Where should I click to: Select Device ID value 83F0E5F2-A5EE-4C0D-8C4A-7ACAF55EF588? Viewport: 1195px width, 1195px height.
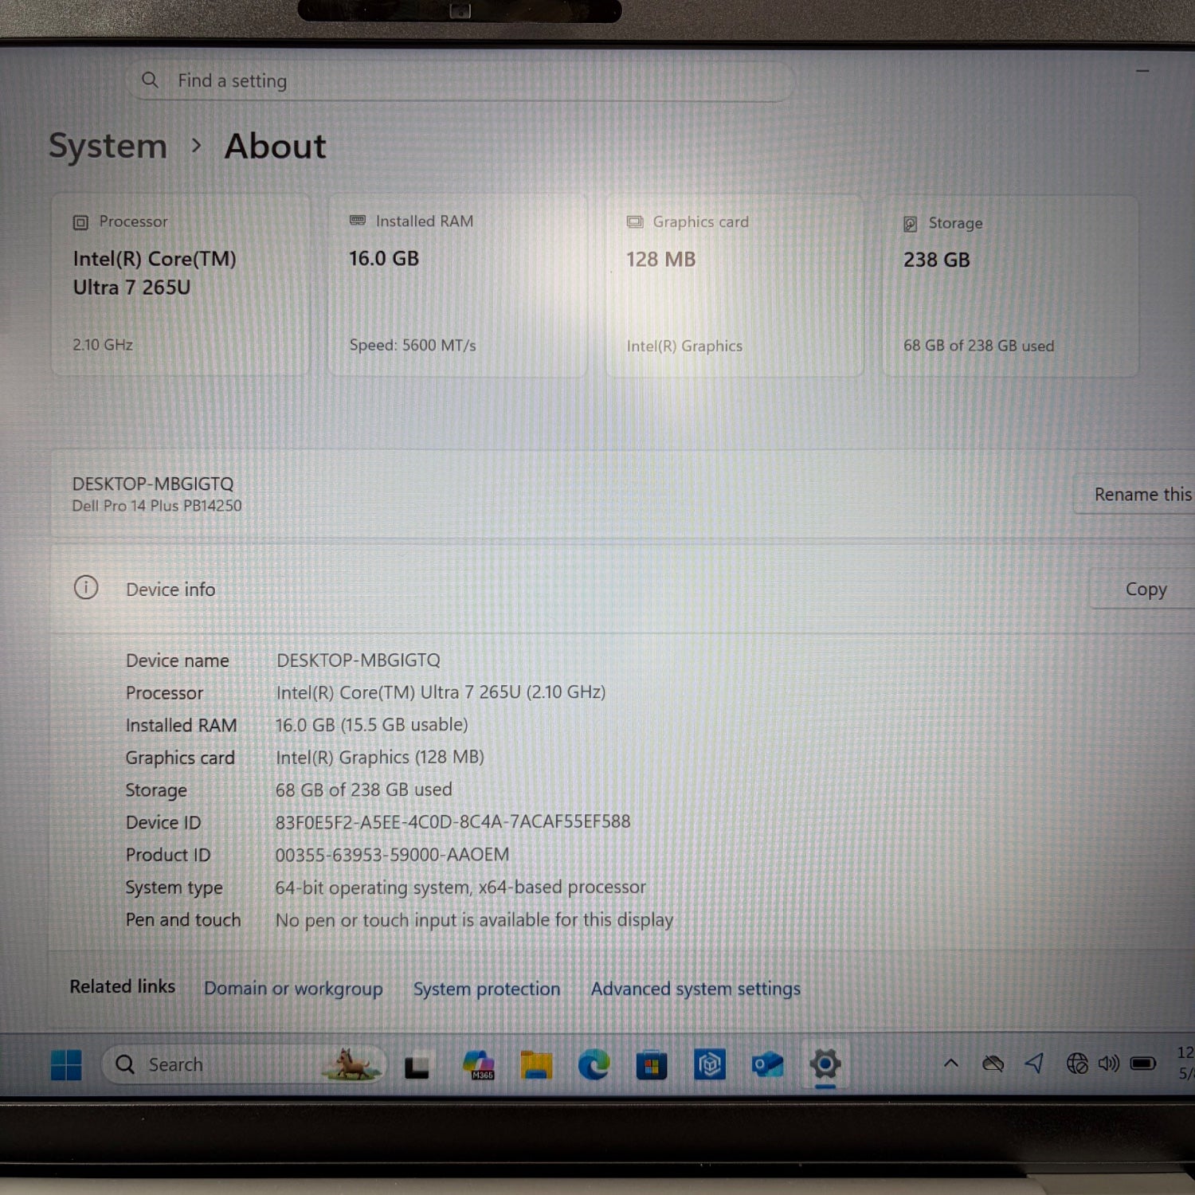point(453,821)
